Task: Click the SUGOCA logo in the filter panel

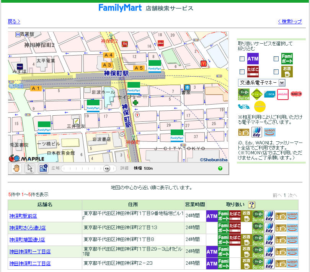Action: (296, 93)
